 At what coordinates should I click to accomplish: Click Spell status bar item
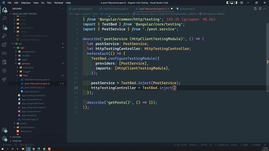pos(244,145)
